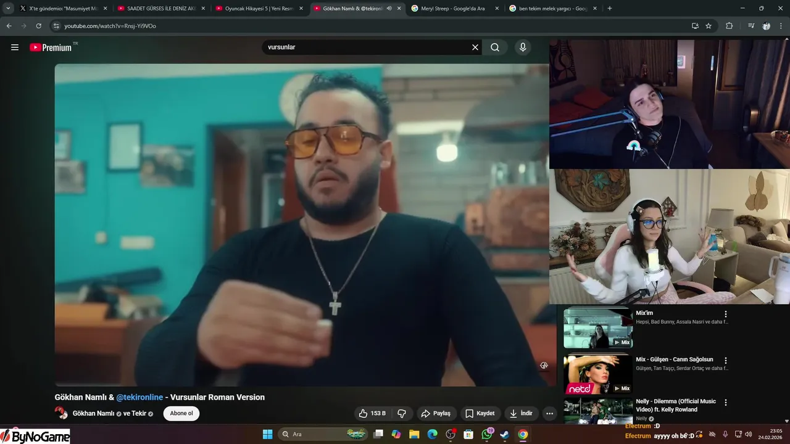Open Nelly Dilemma video thumbnail
The image size is (790, 444).
(x=598, y=411)
